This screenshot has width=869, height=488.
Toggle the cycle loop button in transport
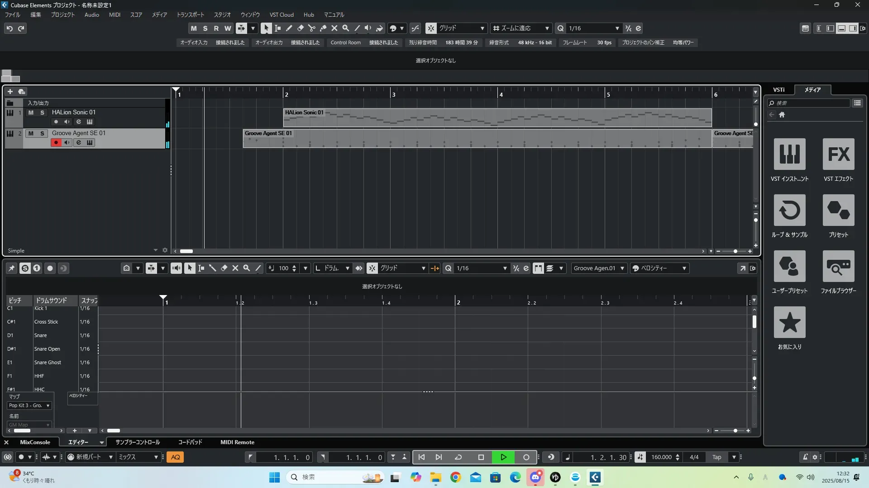coord(458,457)
